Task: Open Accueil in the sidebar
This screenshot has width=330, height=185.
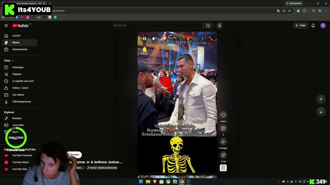Action: (19, 36)
